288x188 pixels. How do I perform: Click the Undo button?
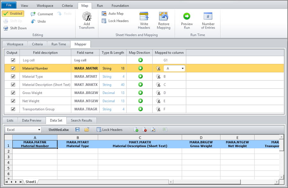tap(38, 21)
